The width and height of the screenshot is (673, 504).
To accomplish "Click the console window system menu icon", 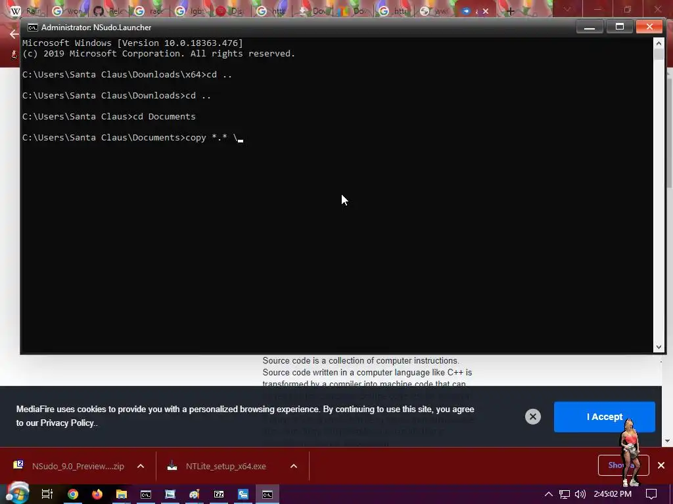I will (x=33, y=28).
